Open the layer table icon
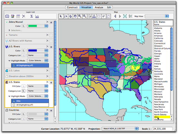Screen dimensions: 178x134 (18, 16)
